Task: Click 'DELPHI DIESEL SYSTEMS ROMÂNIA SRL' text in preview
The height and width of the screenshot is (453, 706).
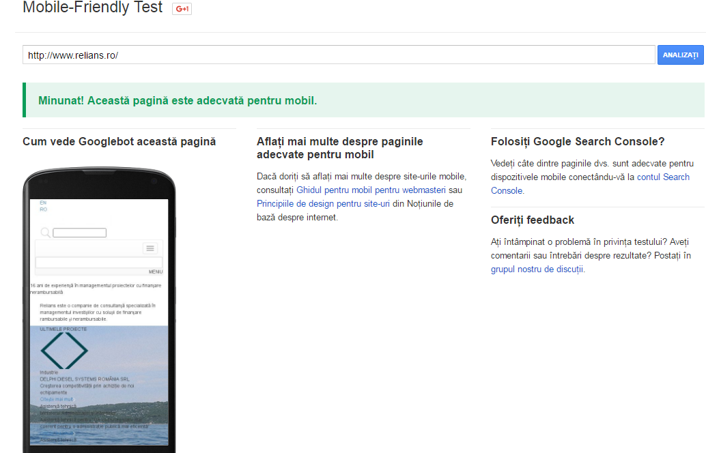Action: pyautogui.click(x=85, y=379)
